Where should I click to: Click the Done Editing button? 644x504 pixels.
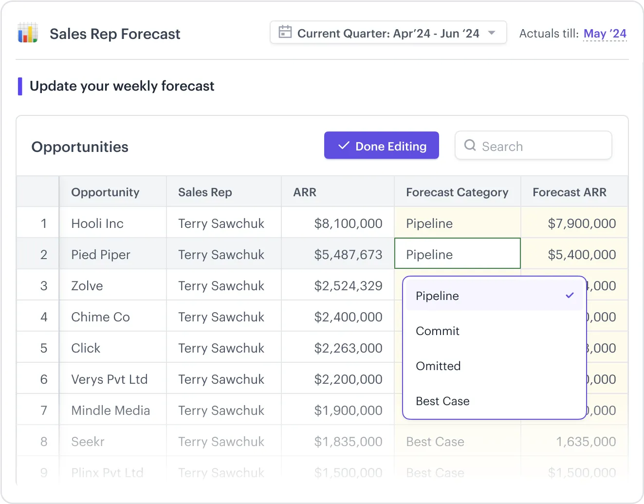tap(382, 145)
